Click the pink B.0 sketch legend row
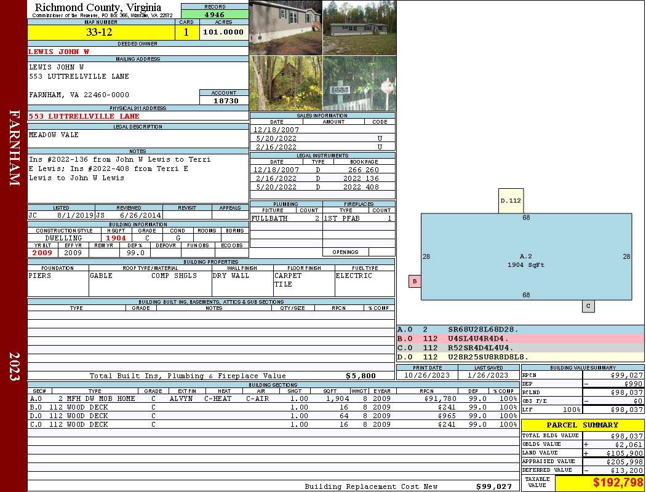The height and width of the screenshot is (492, 646). pos(520,339)
